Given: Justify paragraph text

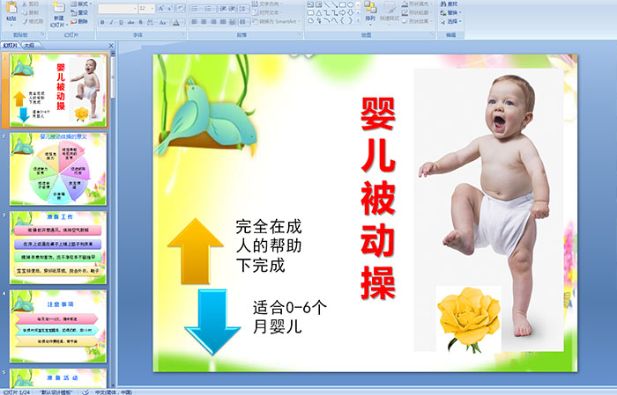Looking at the screenshot, I should click(x=223, y=22).
